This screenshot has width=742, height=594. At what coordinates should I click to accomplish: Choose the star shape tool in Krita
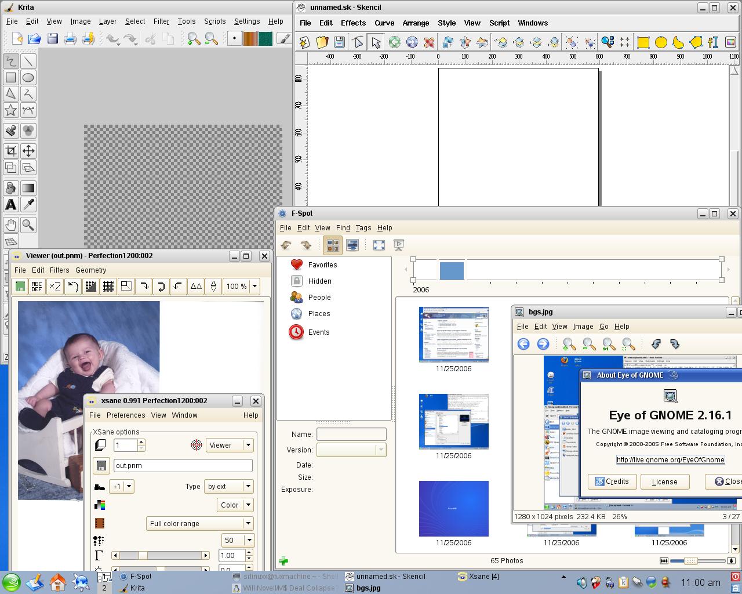[x=10, y=110]
